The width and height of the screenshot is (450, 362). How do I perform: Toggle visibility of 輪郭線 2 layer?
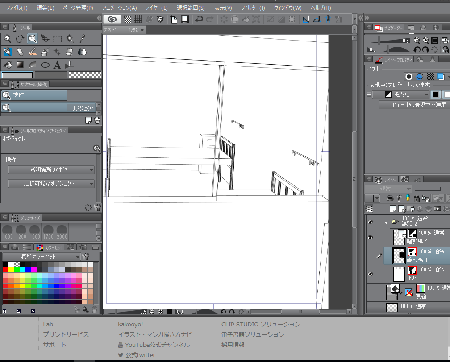click(370, 237)
